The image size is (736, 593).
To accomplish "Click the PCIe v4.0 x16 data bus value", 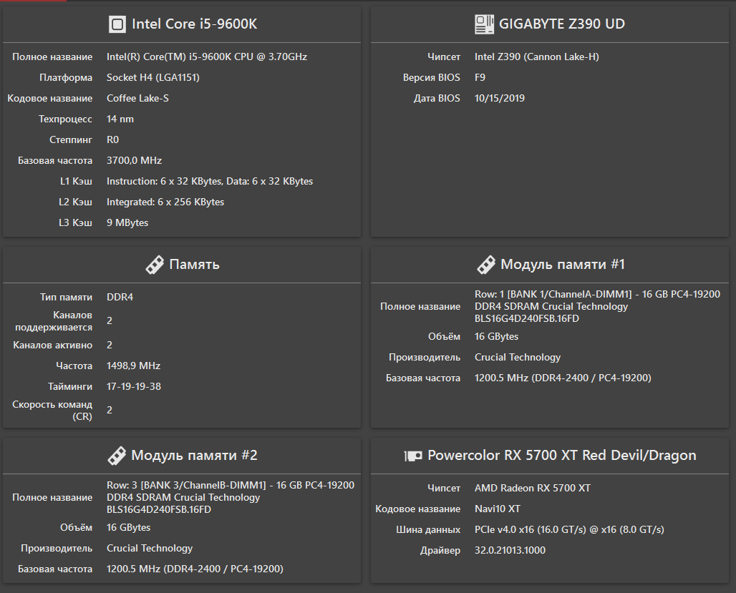I will (x=569, y=529).
